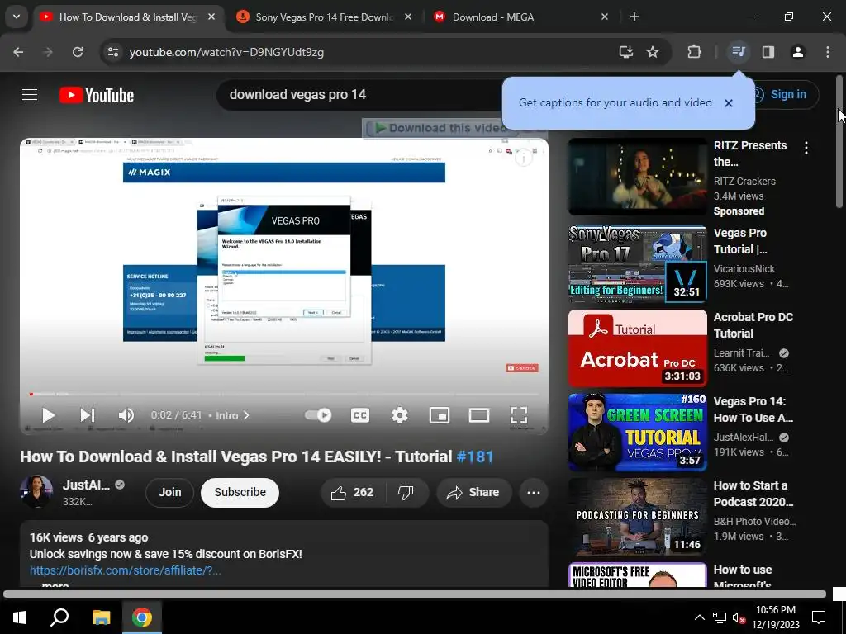The height and width of the screenshot is (634, 846).
Task: Toggle closed captions CC button
Action: click(x=360, y=415)
